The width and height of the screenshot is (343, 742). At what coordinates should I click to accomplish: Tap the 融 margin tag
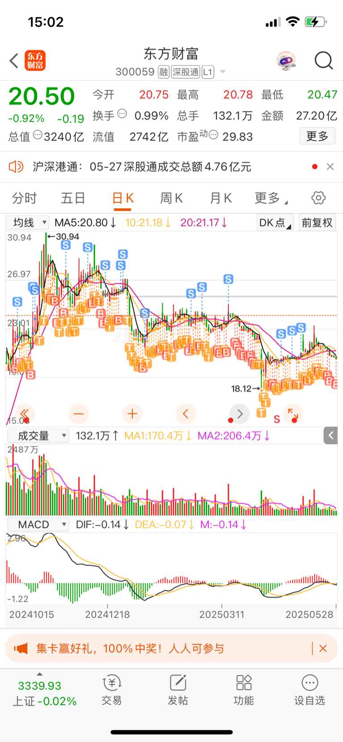coord(163,72)
